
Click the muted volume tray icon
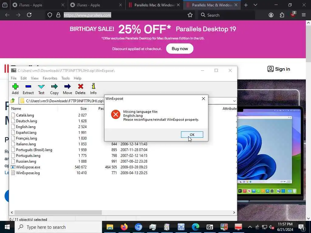coord(271,227)
